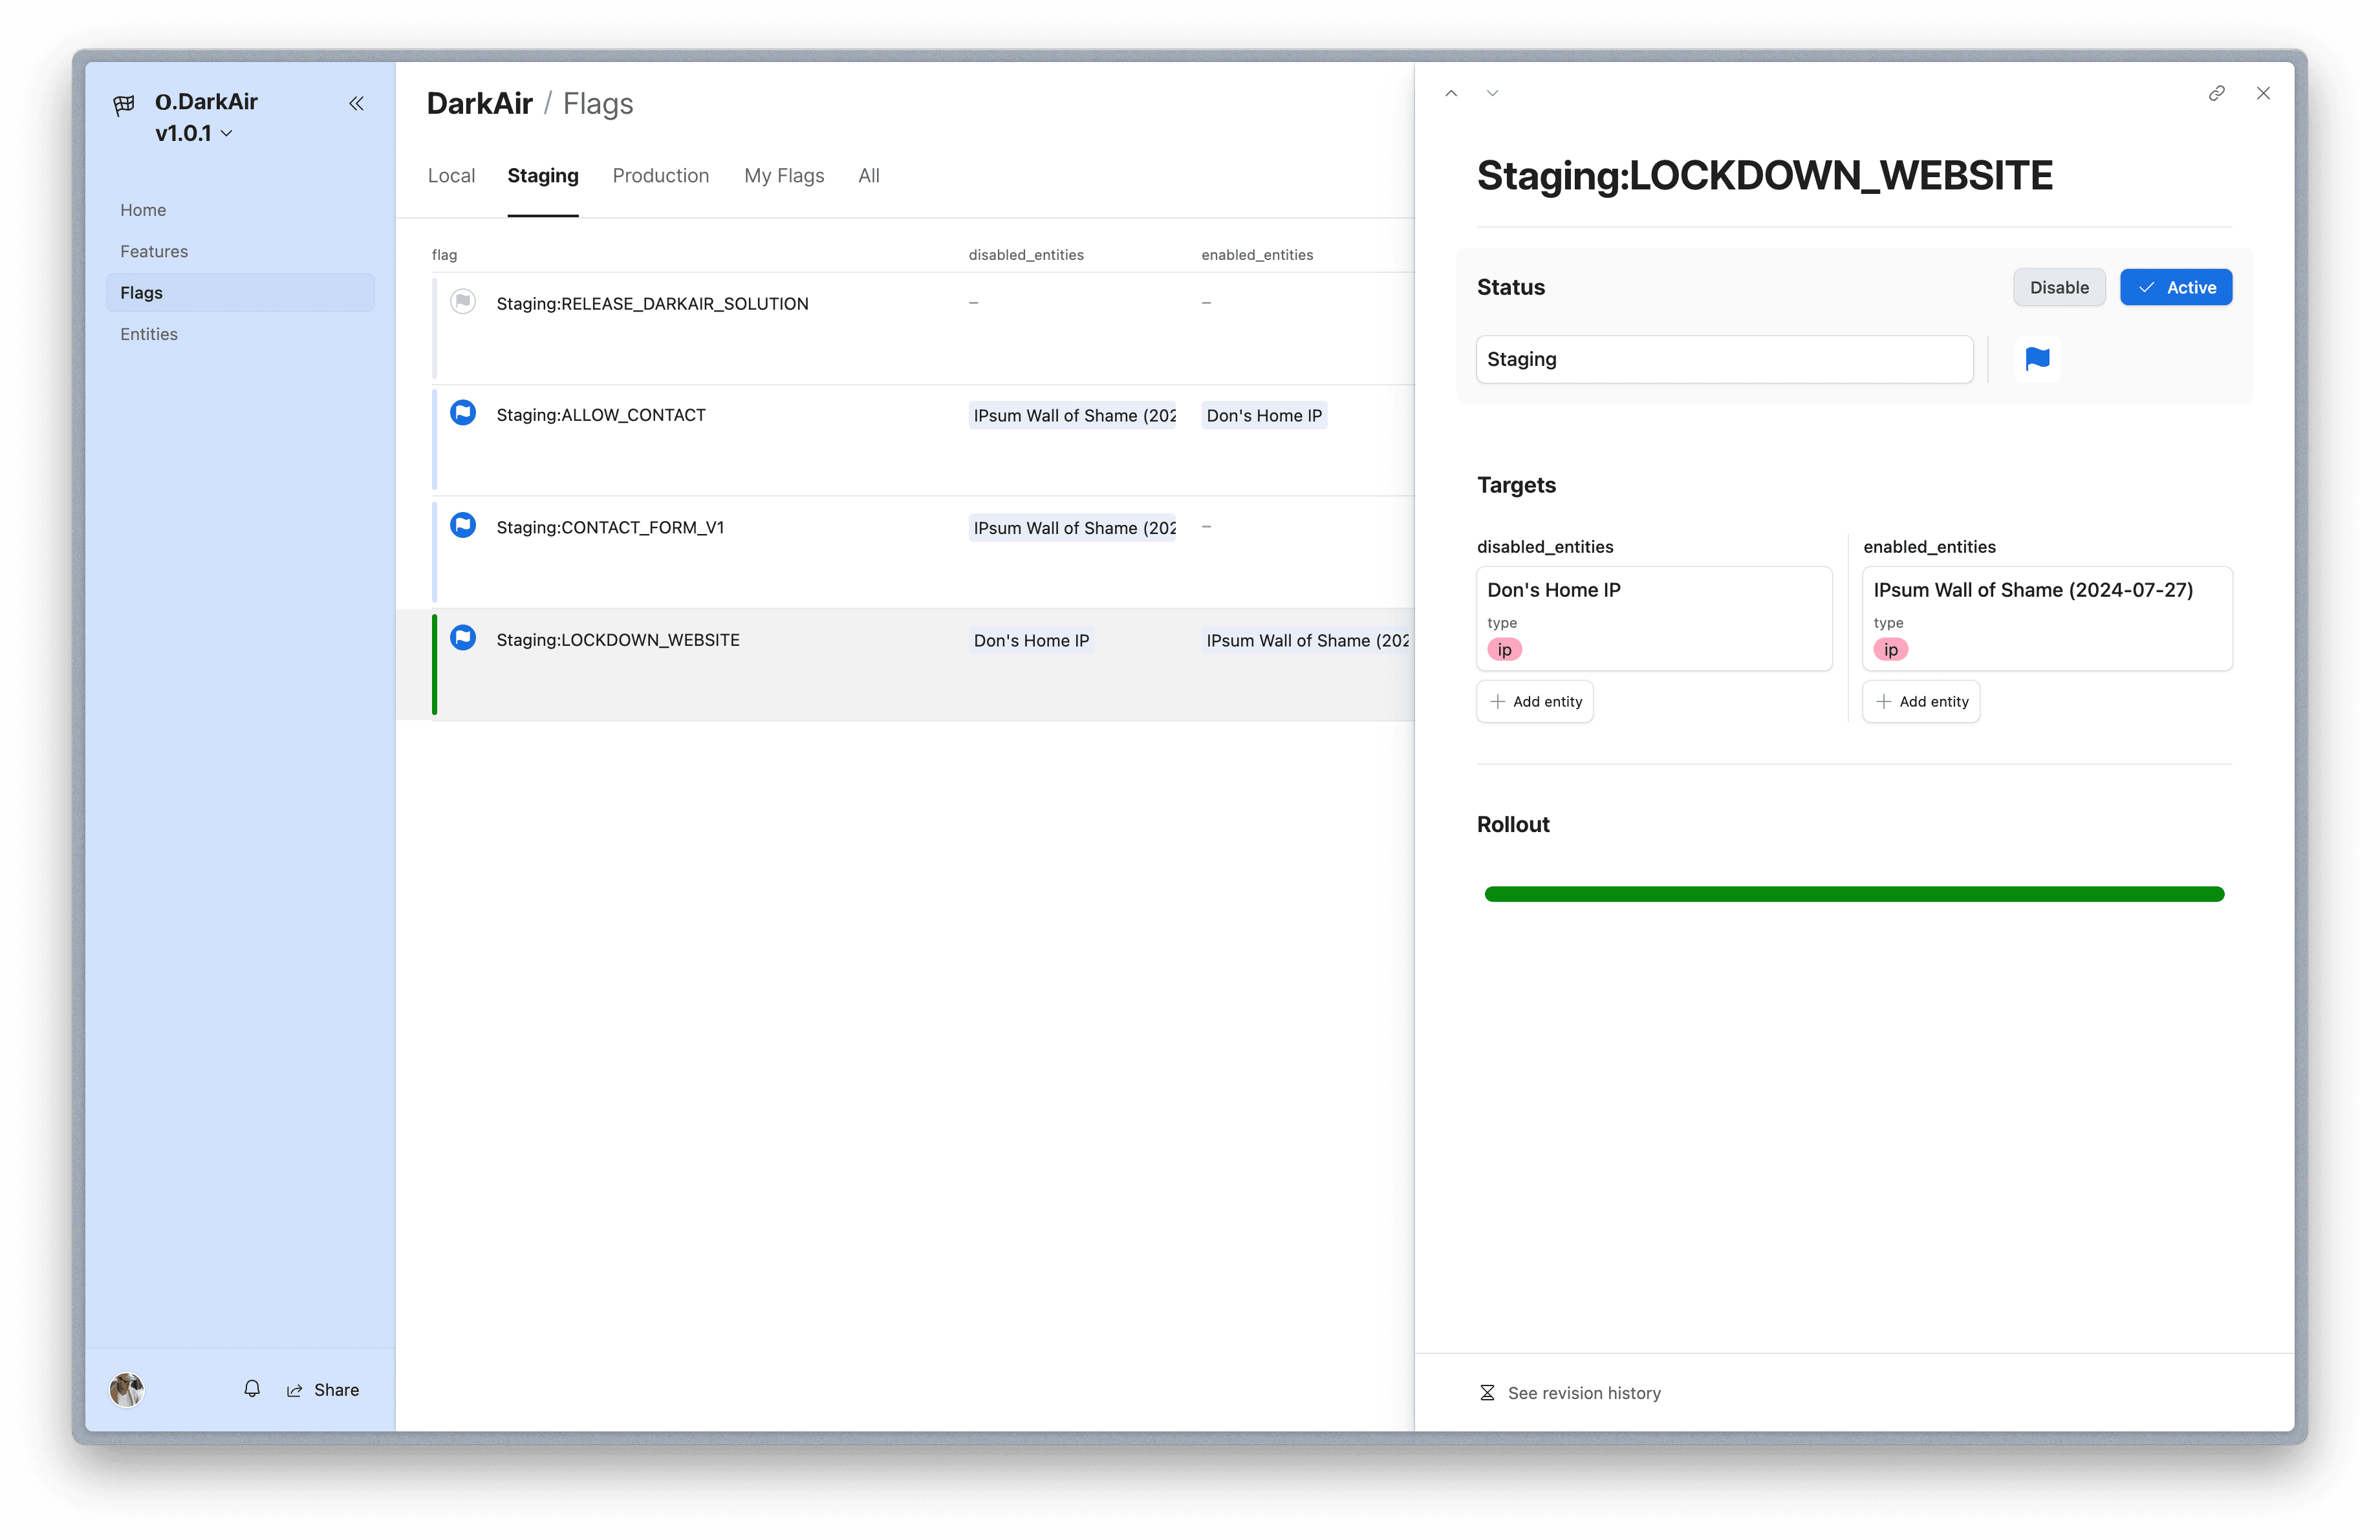Open Entities in the sidebar
2380x1540 pixels.
[149, 334]
